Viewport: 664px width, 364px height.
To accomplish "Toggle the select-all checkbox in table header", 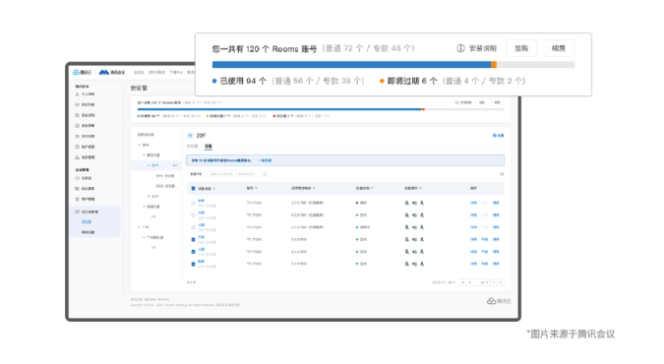I will point(193,189).
